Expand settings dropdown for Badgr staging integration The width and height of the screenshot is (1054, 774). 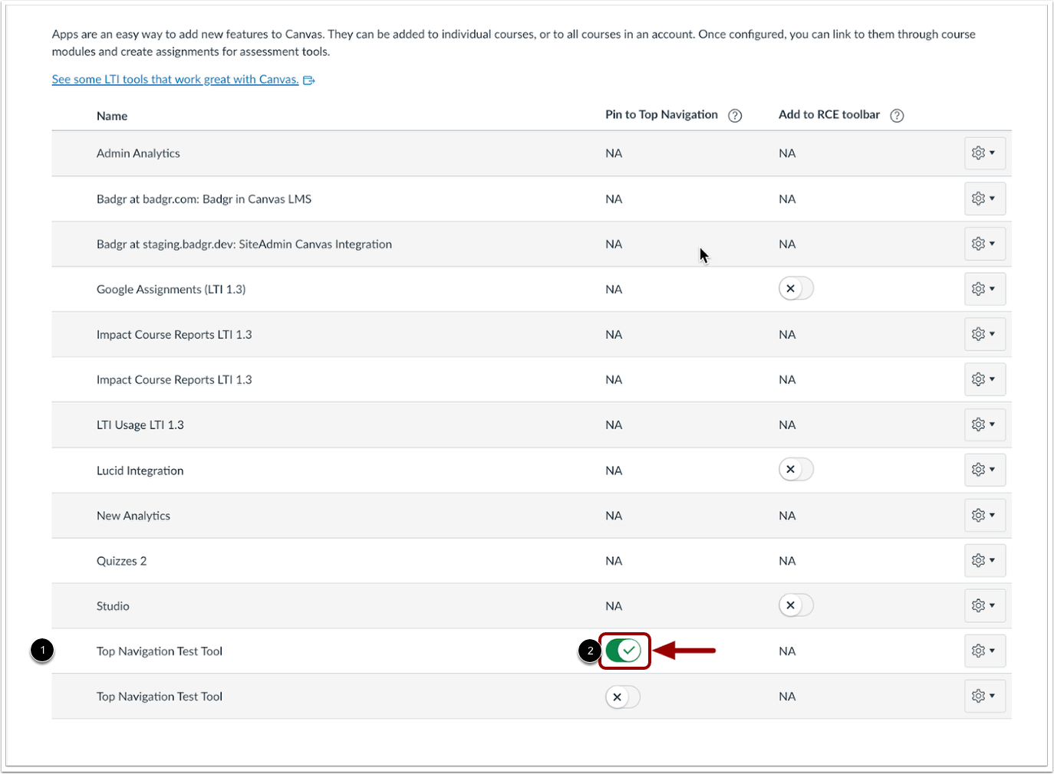coord(984,244)
